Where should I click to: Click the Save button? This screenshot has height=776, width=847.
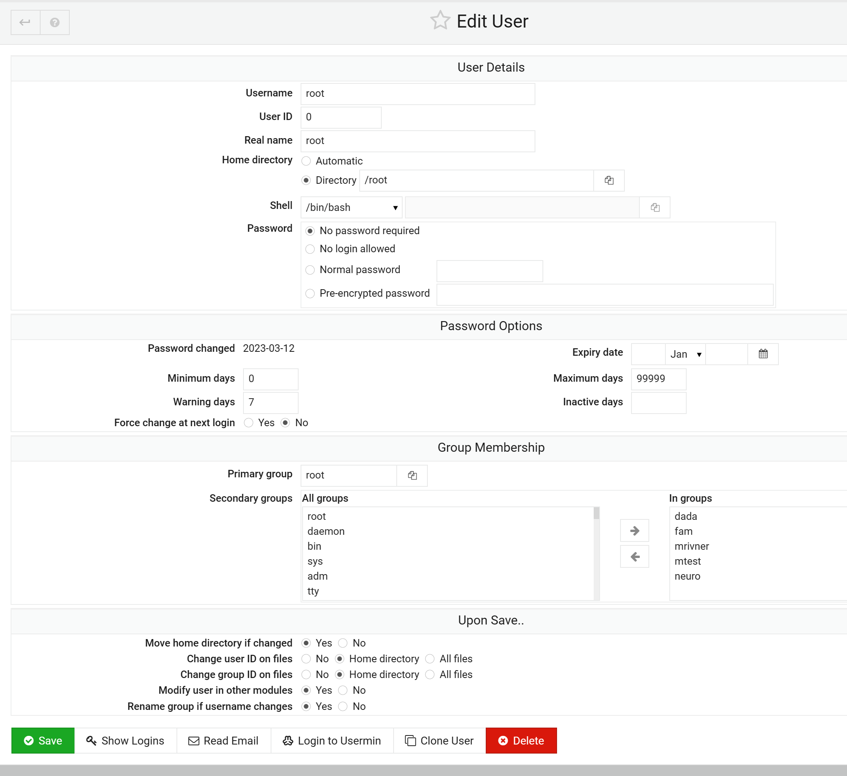pyautogui.click(x=43, y=740)
